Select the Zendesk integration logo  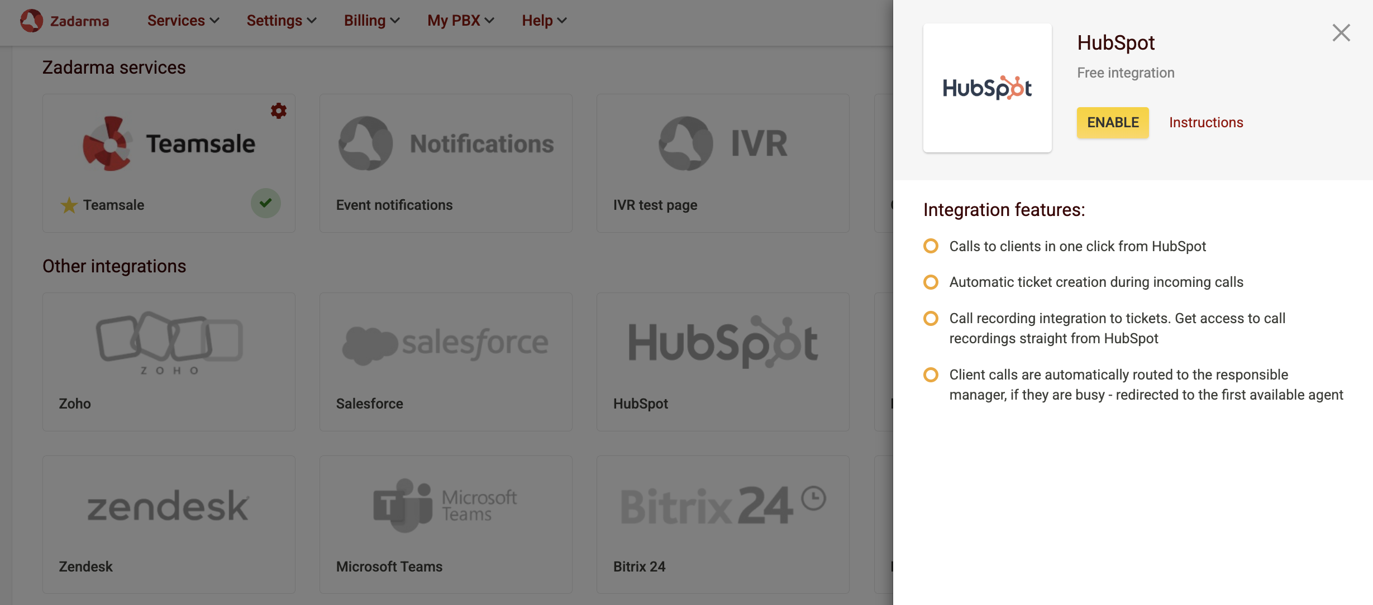[168, 506]
